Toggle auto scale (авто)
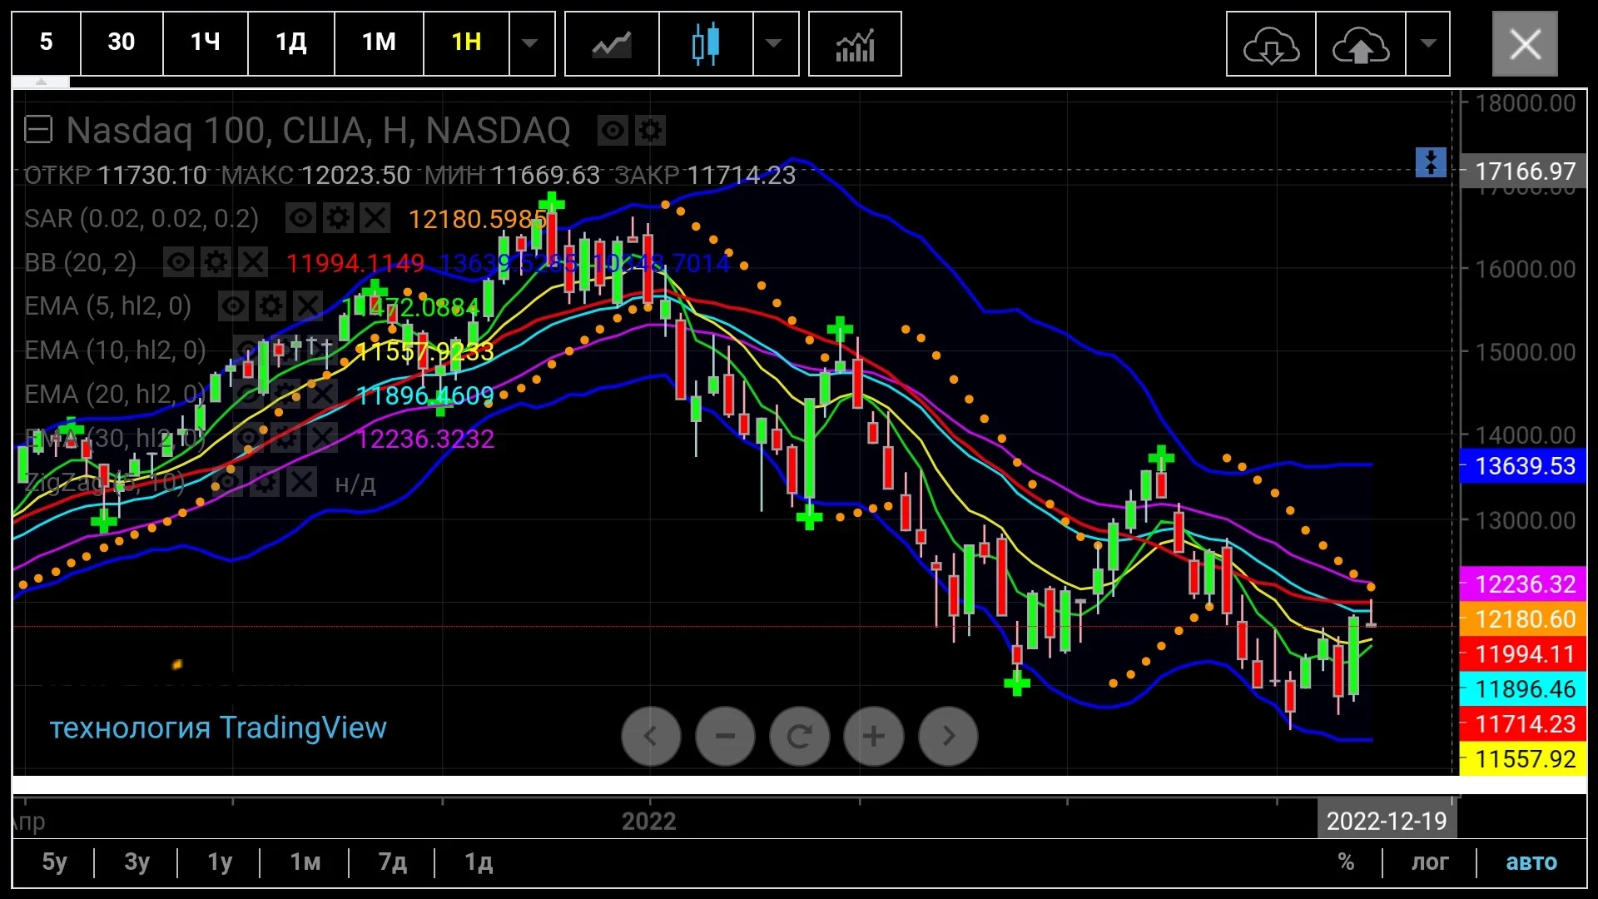This screenshot has width=1598, height=899. tap(1531, 862)
